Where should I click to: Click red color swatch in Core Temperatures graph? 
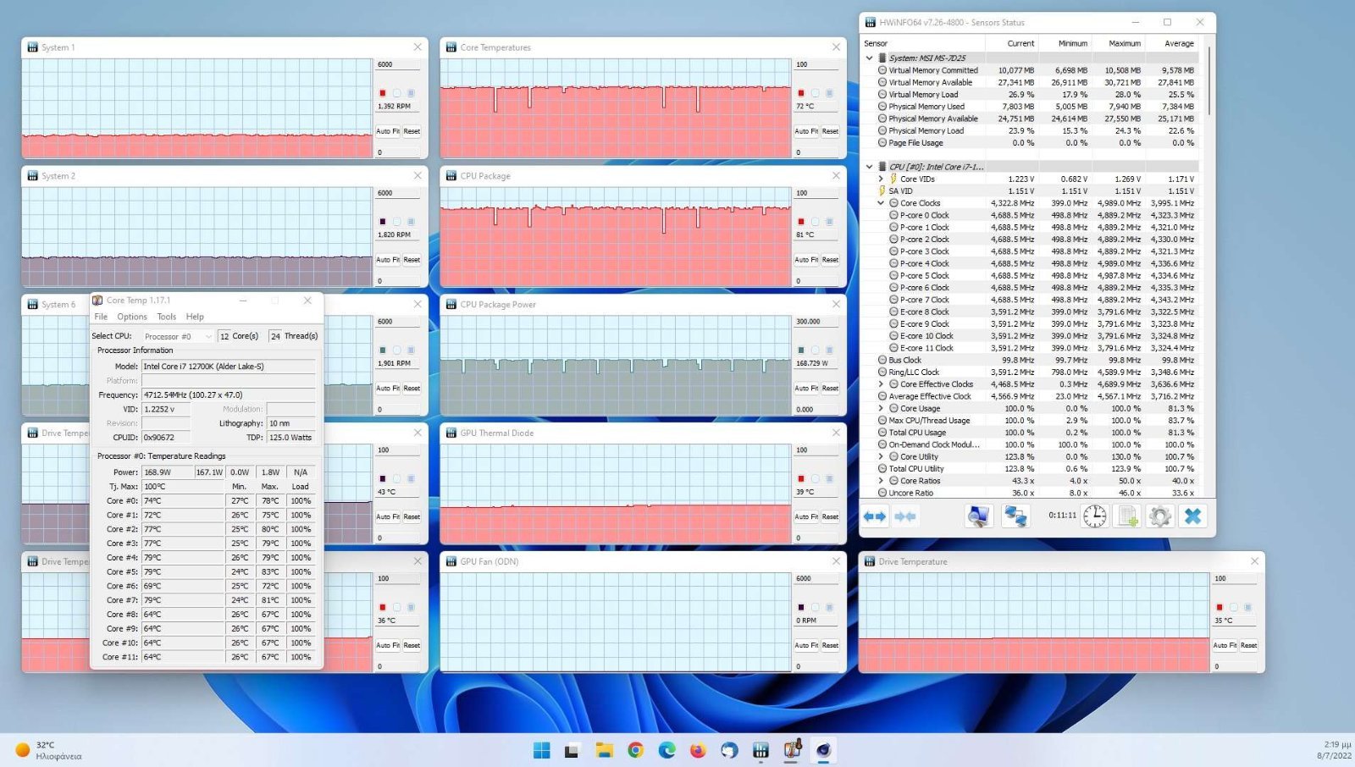point(801,93)
